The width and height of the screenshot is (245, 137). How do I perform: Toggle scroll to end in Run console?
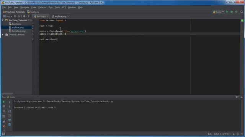(x=10, y=116)
